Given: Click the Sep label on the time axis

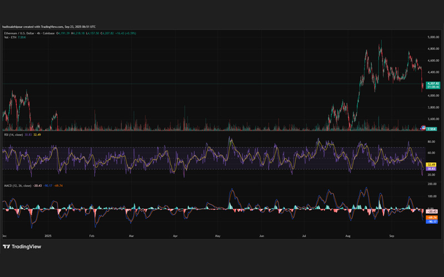Looking at the screenshot, I should coord(392,236).
